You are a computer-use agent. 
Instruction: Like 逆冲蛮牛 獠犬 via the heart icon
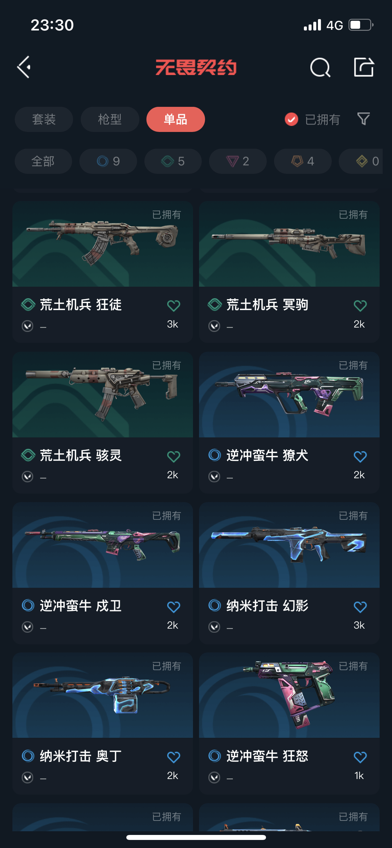point(360,456)
